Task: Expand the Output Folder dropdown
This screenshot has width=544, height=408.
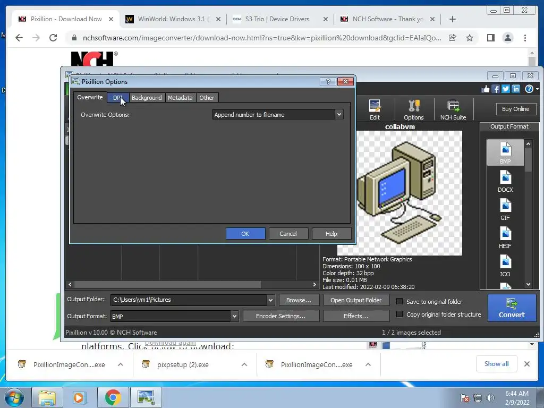Action: [x=270, y=300]
